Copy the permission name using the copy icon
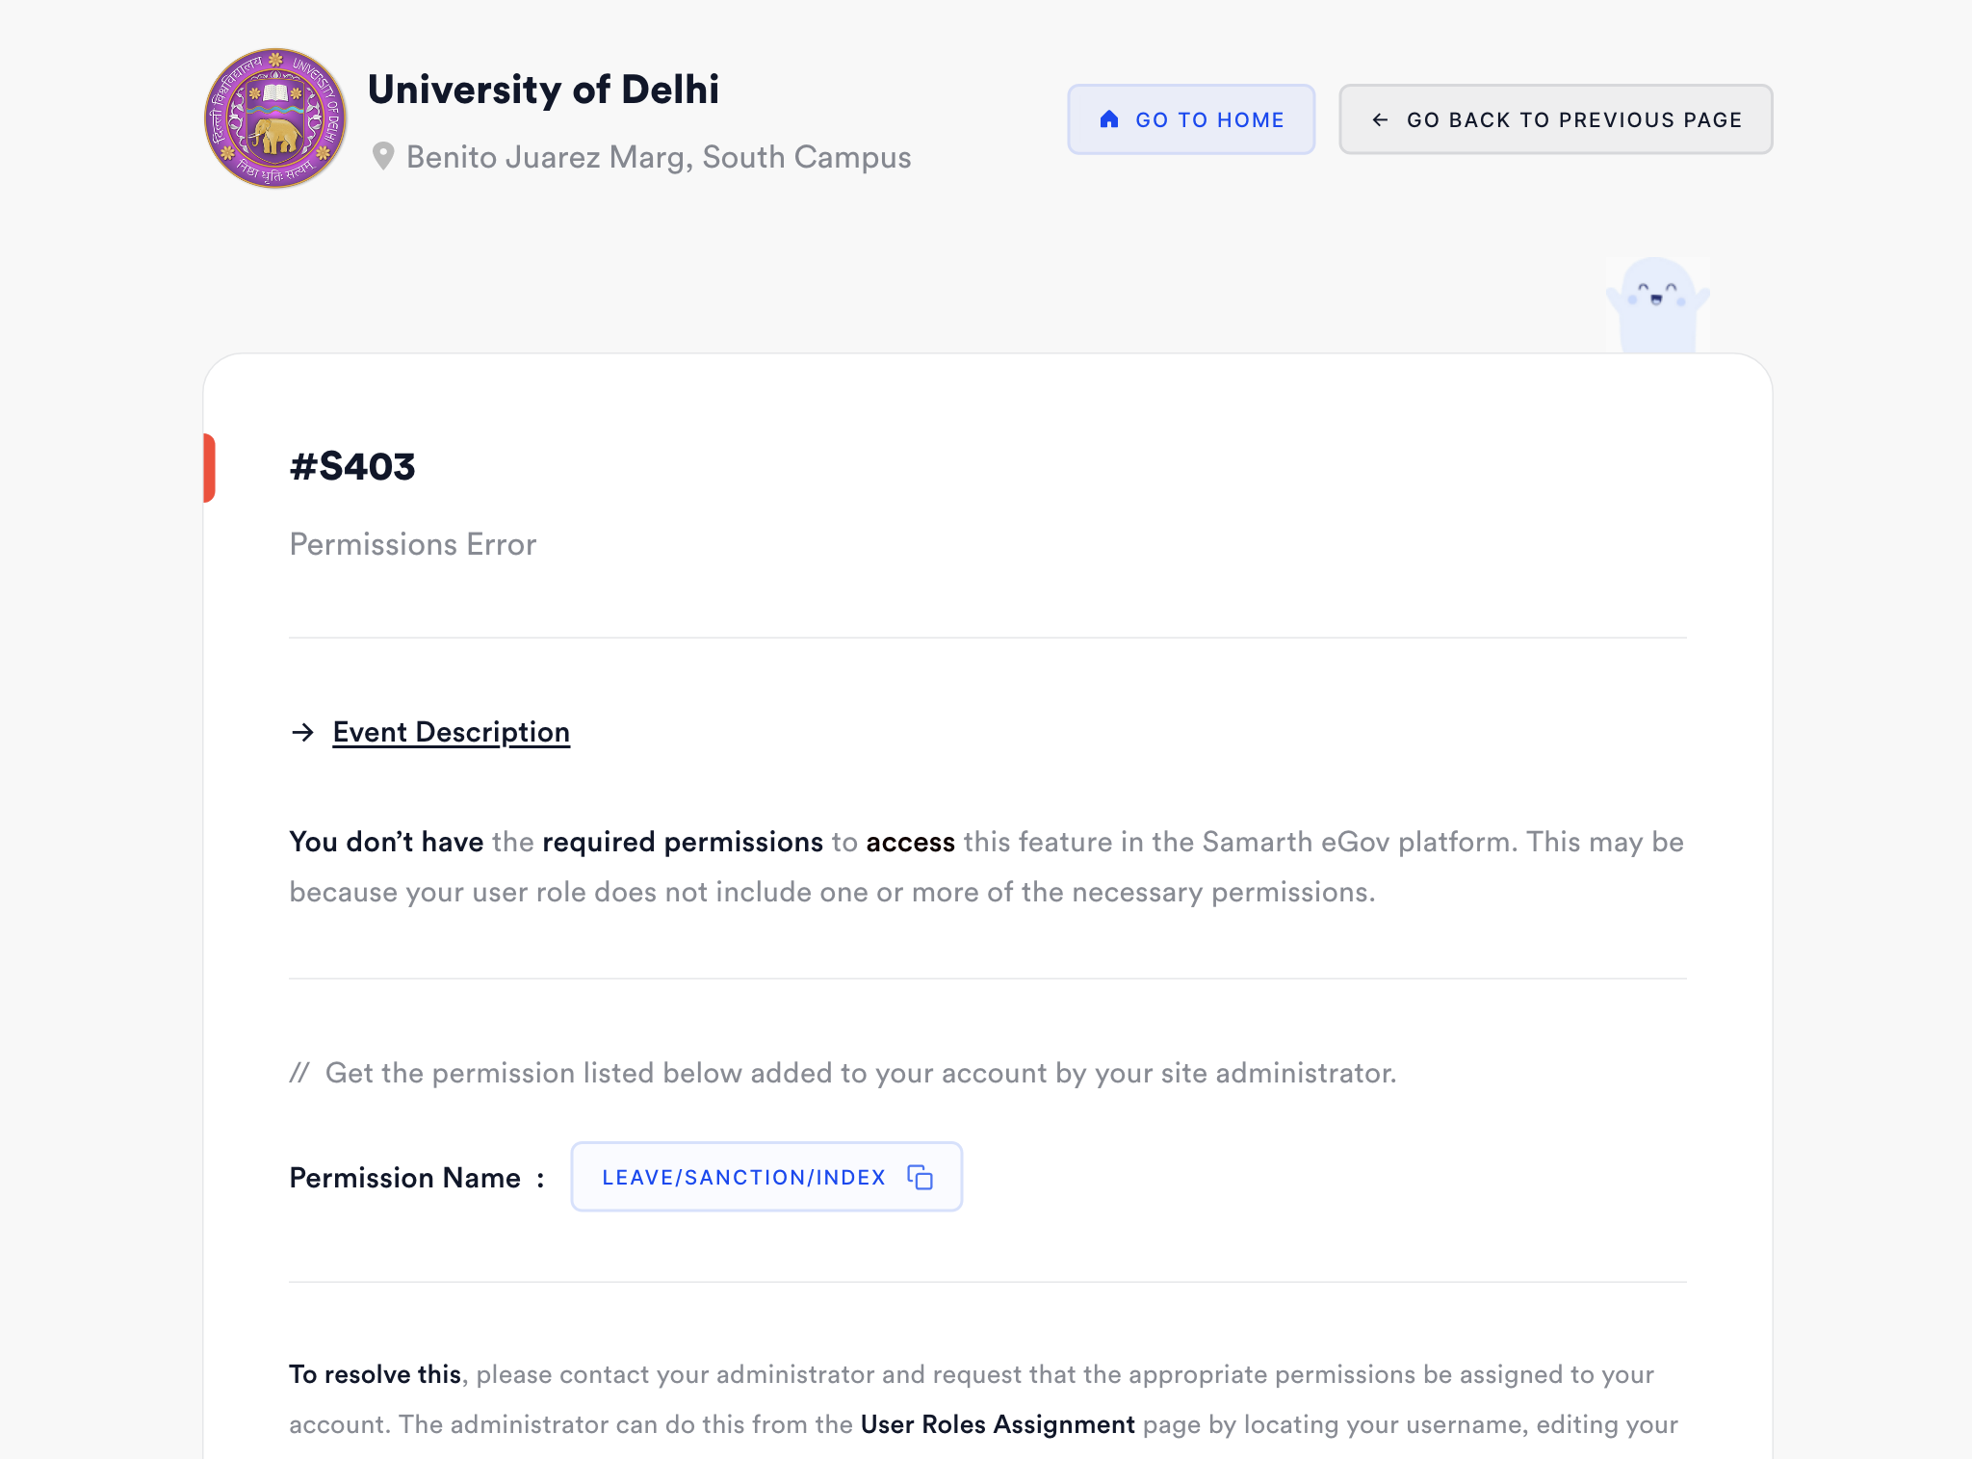 921,1177
